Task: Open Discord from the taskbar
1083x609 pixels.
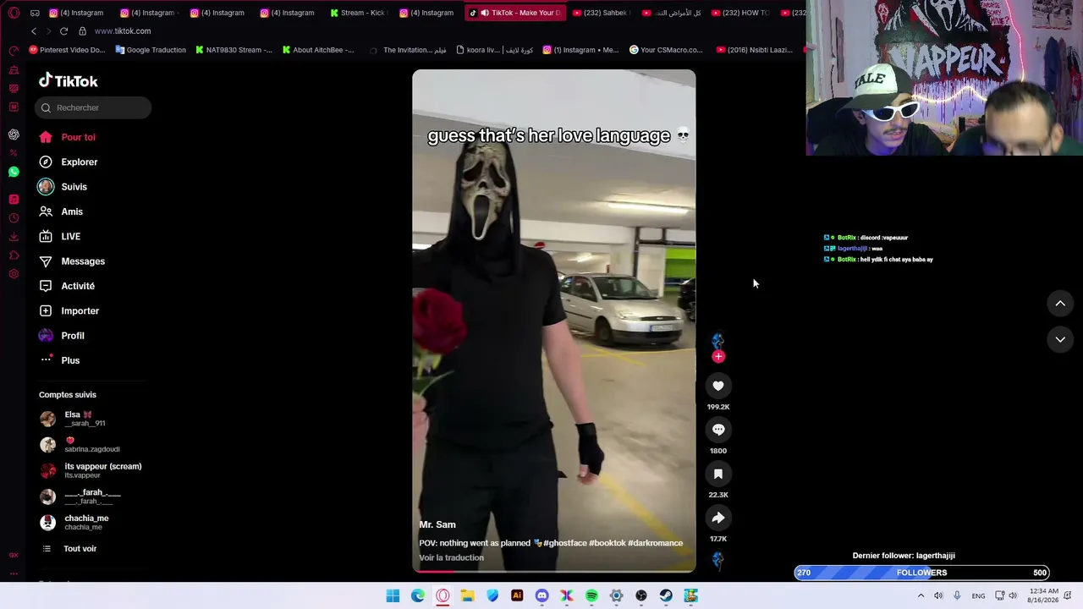Action: (541, 596)
